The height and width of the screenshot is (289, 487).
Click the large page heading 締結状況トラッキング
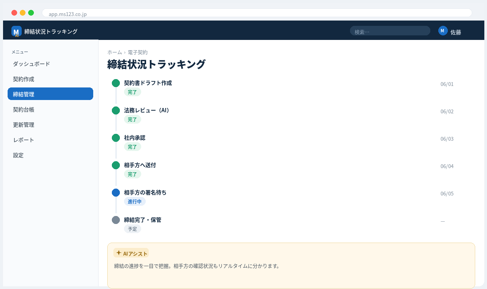point(156,64)
